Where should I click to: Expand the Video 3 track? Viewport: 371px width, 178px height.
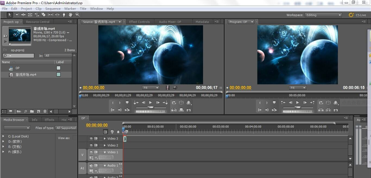point(105,138)
